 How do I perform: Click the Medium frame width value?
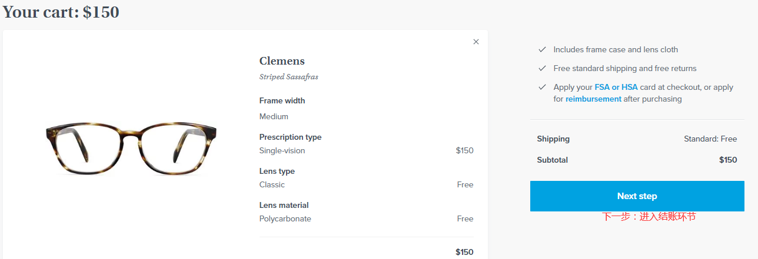(274, 117)
